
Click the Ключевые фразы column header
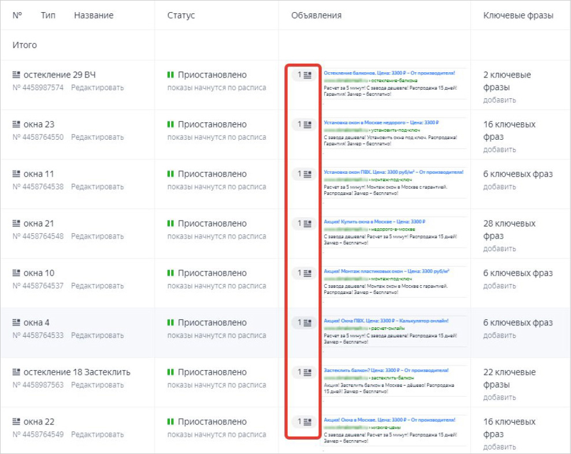click(518, 16)
